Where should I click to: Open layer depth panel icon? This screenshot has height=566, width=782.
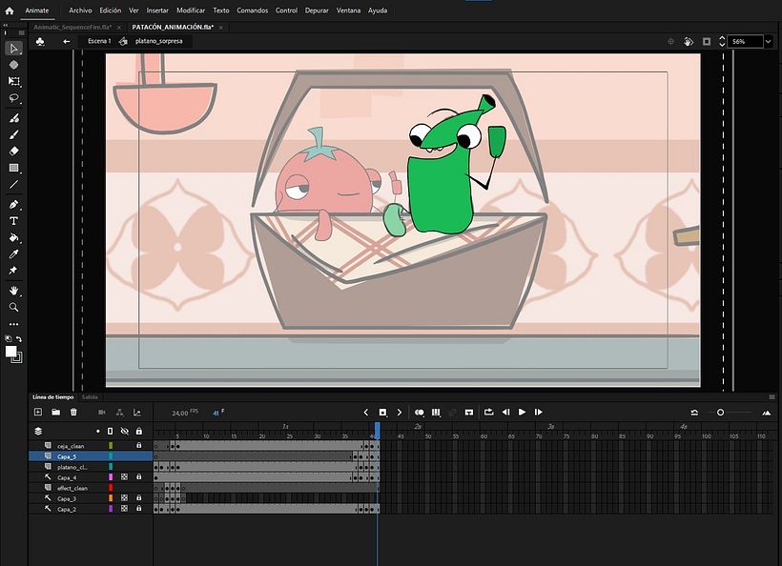click(x=137, y=413)
